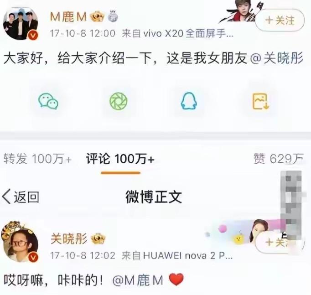311x295 pixels.
Task: Switch to the 转发 100万+ tab
Action: coord(37,159)
